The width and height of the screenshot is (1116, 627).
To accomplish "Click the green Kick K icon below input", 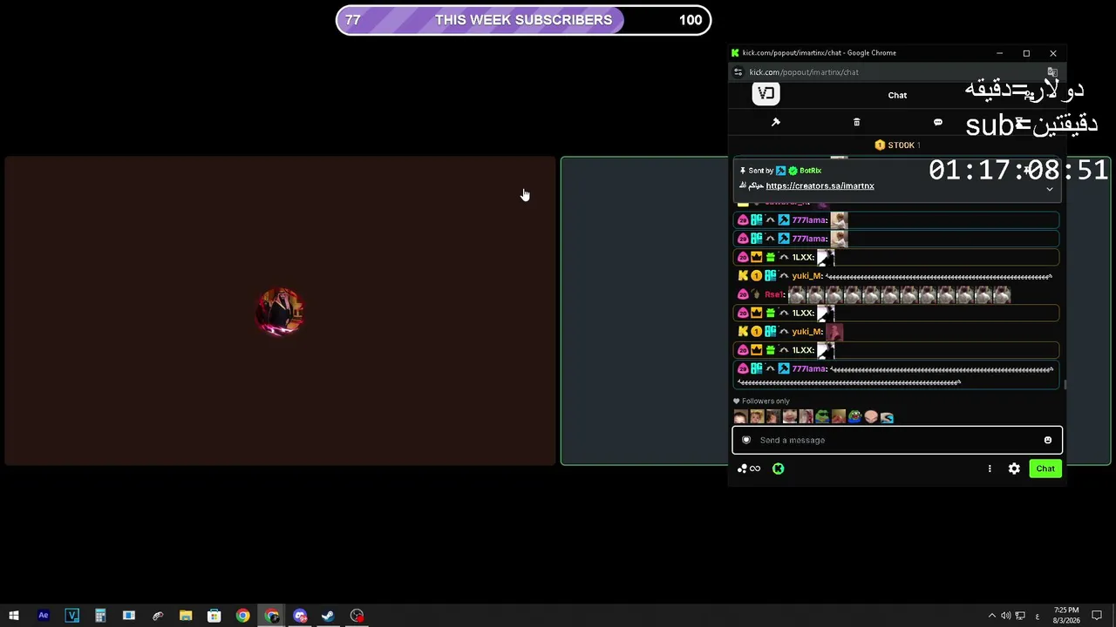I will click(x=778, y=469).
